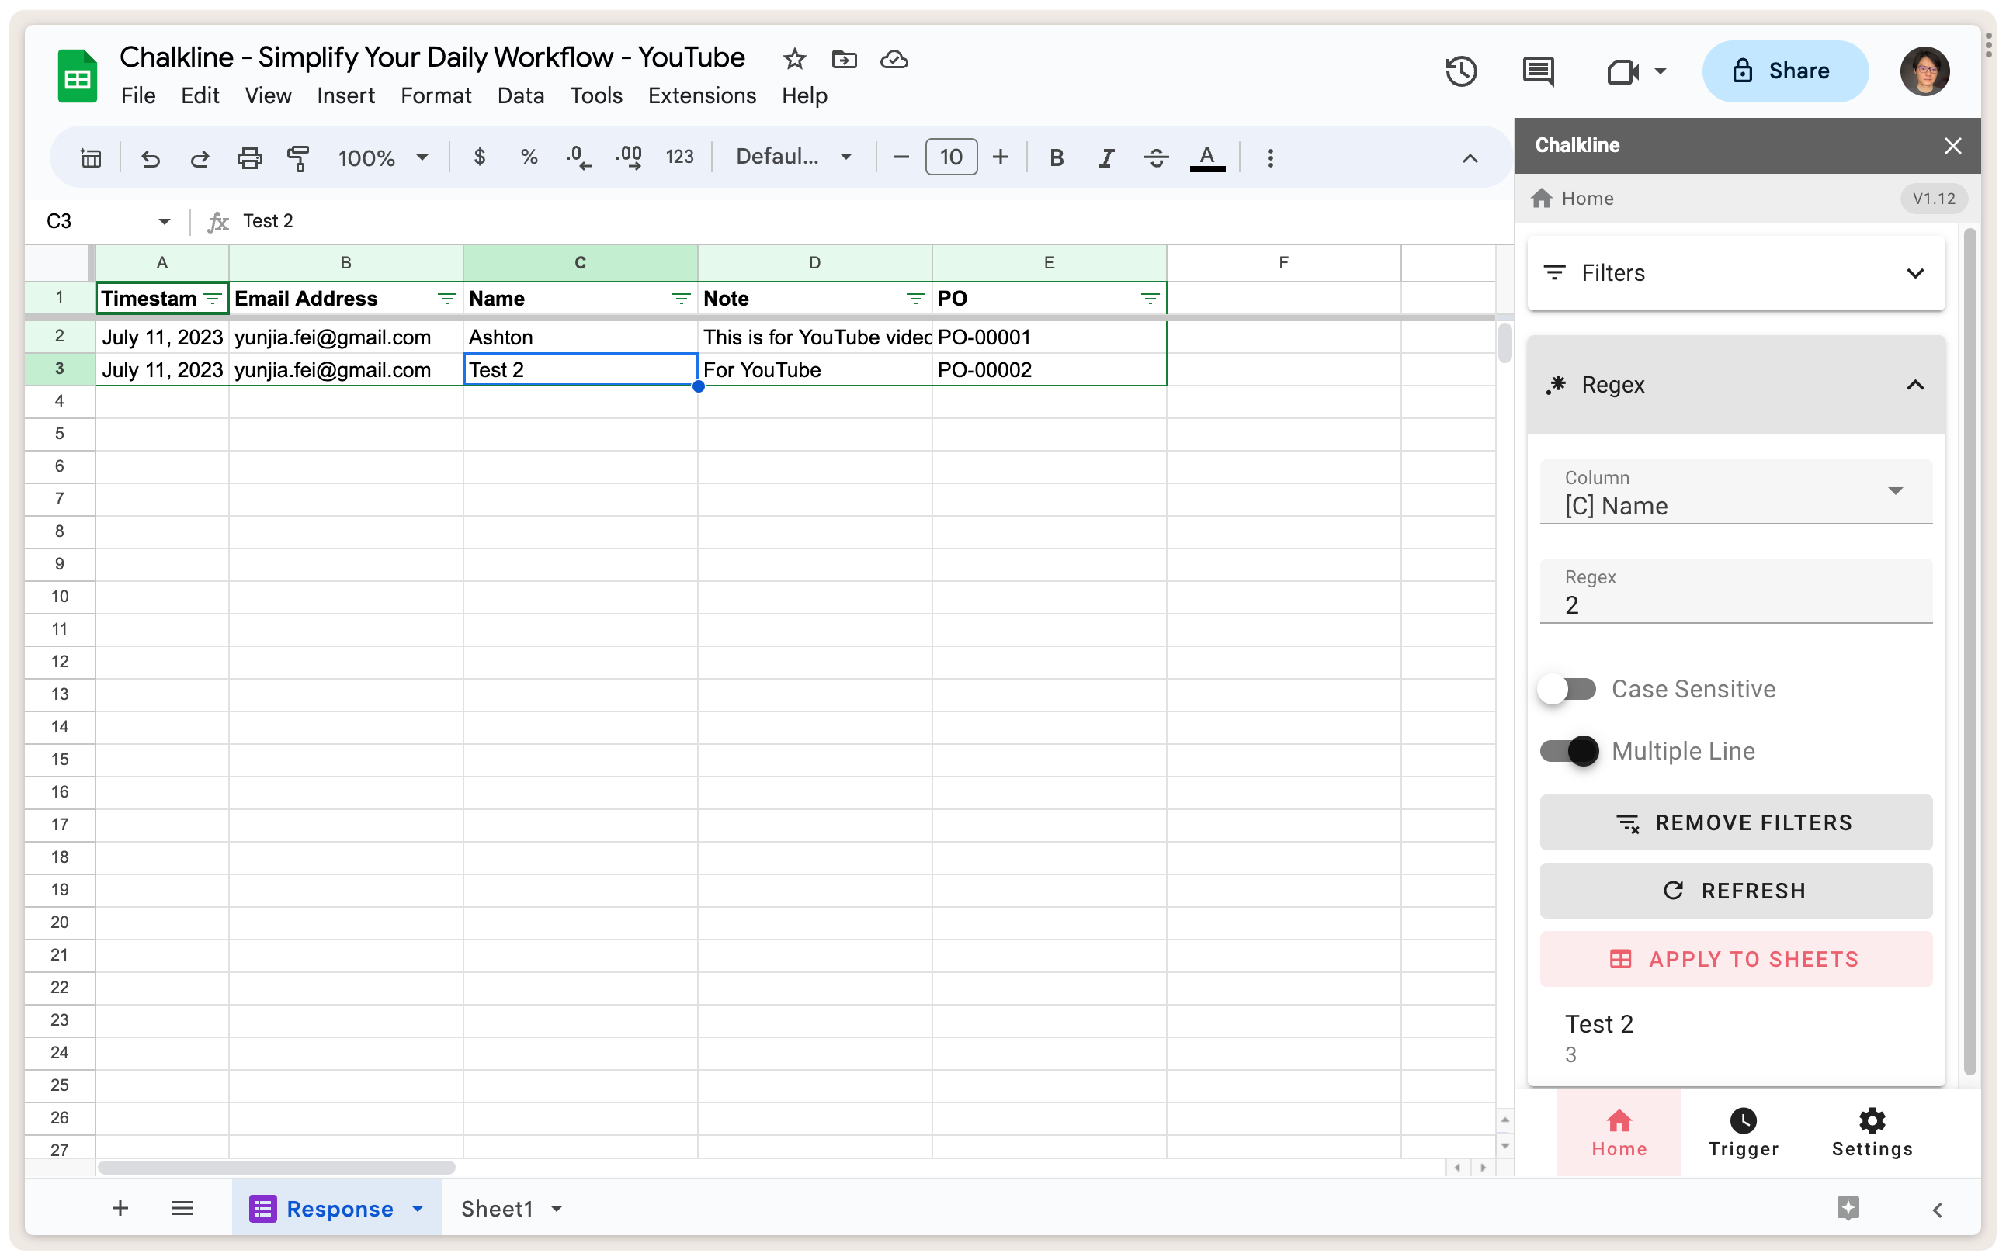
Task: Click the strikethrough formatting icon
Action: 1155,157
